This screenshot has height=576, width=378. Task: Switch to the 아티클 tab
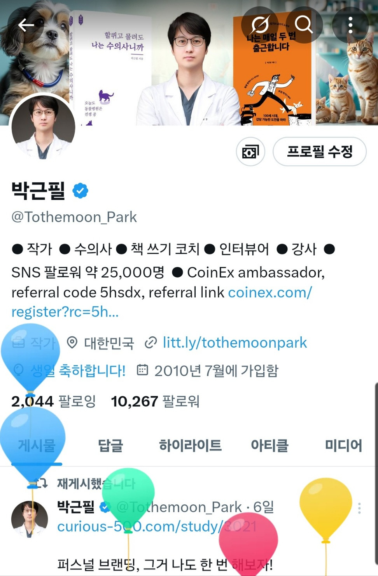[x=269, y=445]
